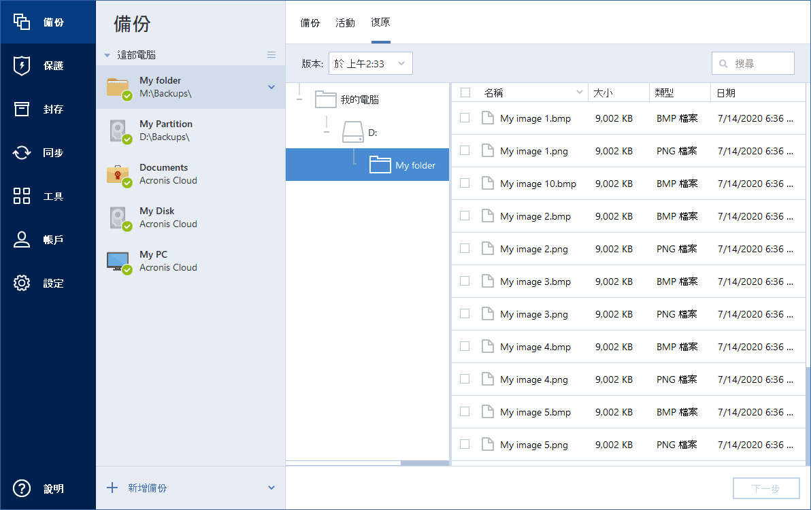The height and width of the screenshot is (510, 811).
Task: Check the box for My image 1.bmp
Action: [465, 118]
